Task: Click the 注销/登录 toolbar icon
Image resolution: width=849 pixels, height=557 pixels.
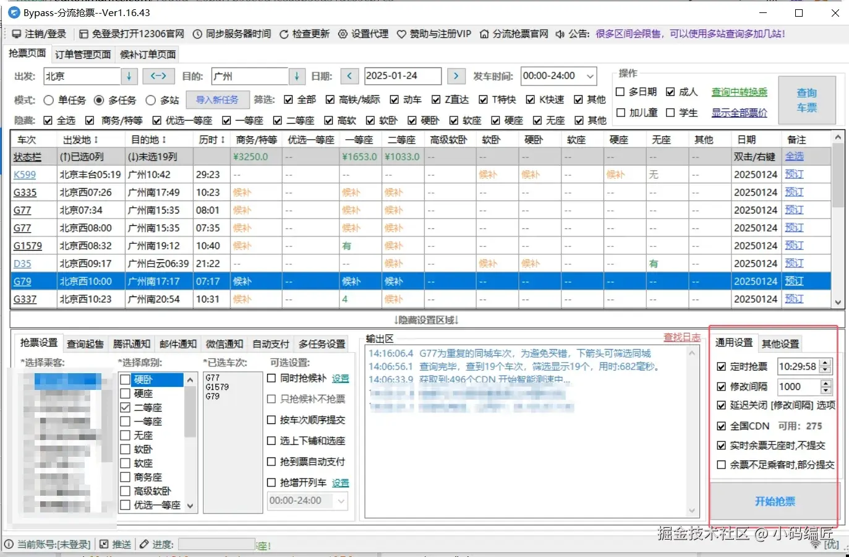Action: pyautogui.click(x=17, y=34)
